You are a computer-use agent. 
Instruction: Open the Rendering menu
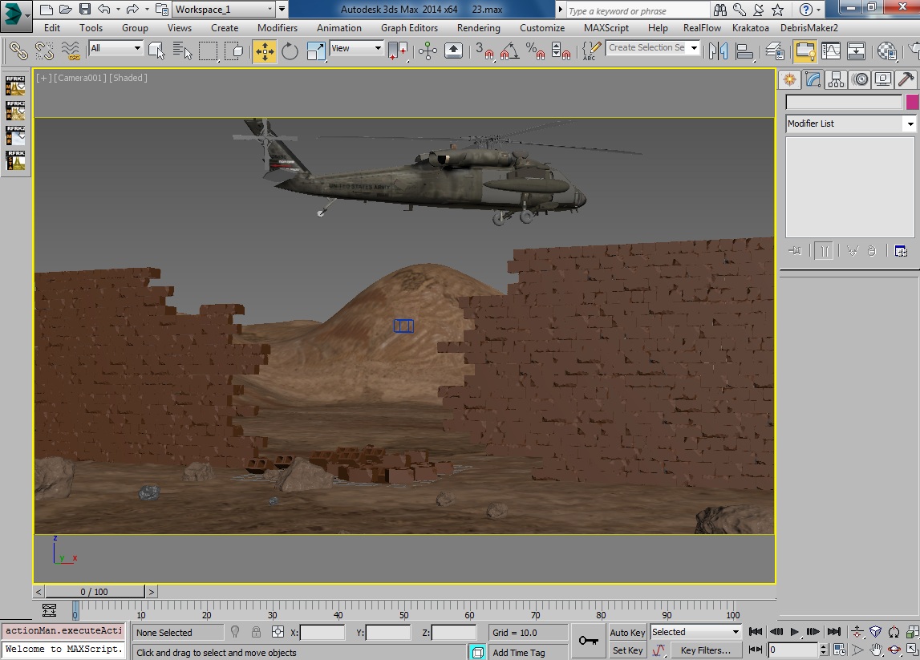point(478,28)
